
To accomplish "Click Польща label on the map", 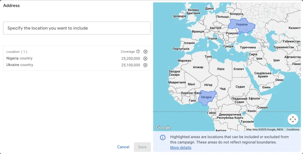I will [x=223, y=17].
